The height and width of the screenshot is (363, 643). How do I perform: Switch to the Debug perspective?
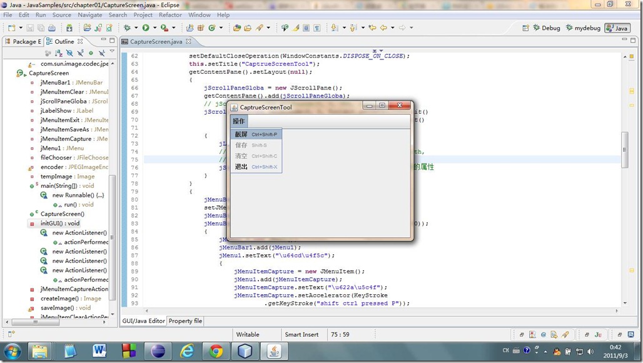point(546,28)
